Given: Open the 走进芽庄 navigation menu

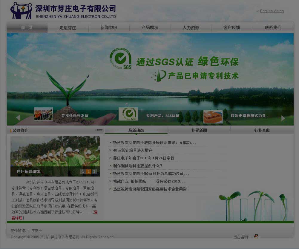Looking at the screenshot, I should tap(68, 28).
